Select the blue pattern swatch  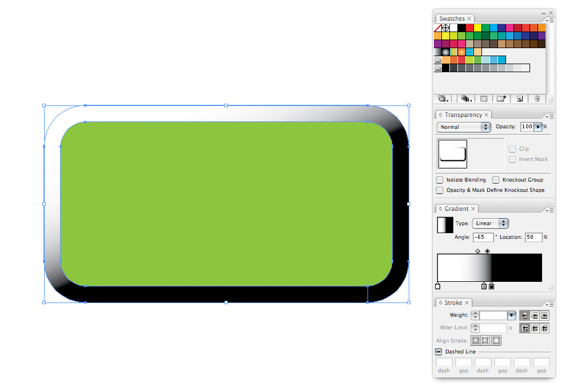pyautogui.click(x=469, y=52)
